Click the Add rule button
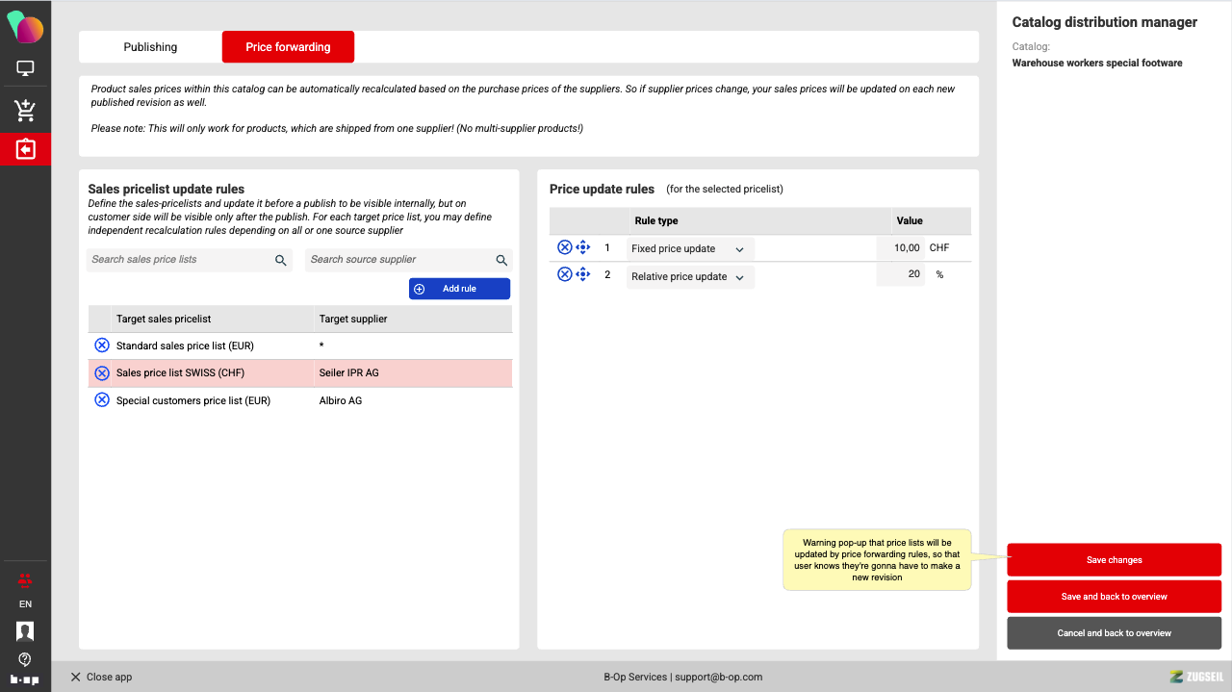 (x=459, y=289)
